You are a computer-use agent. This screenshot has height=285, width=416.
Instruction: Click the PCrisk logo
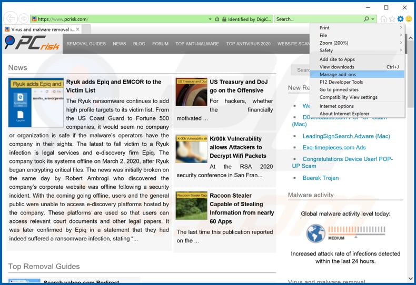[32, 44]
